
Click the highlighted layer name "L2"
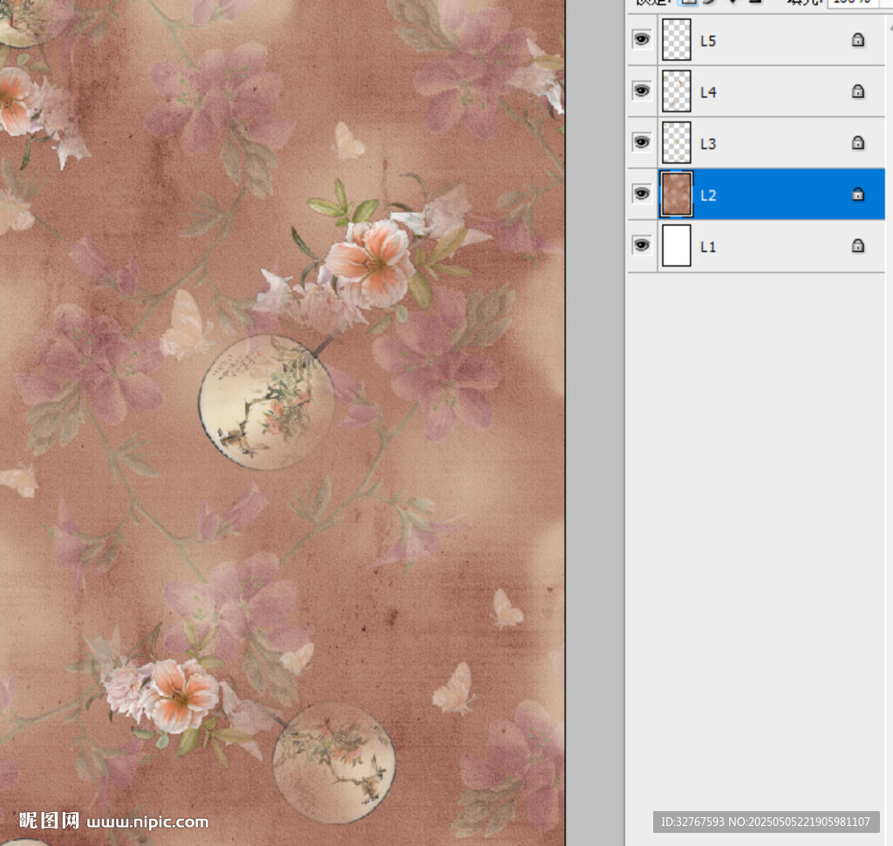tap(708, 195)
